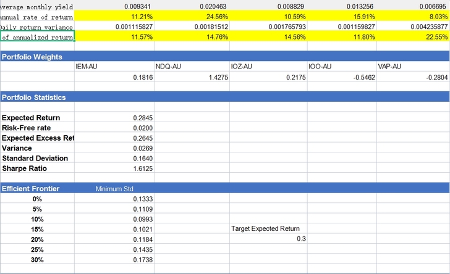This screenshot has height=274, width=450.
Task: Select the 10% minimum std cell 0.0993
Action: coord(114,219)
